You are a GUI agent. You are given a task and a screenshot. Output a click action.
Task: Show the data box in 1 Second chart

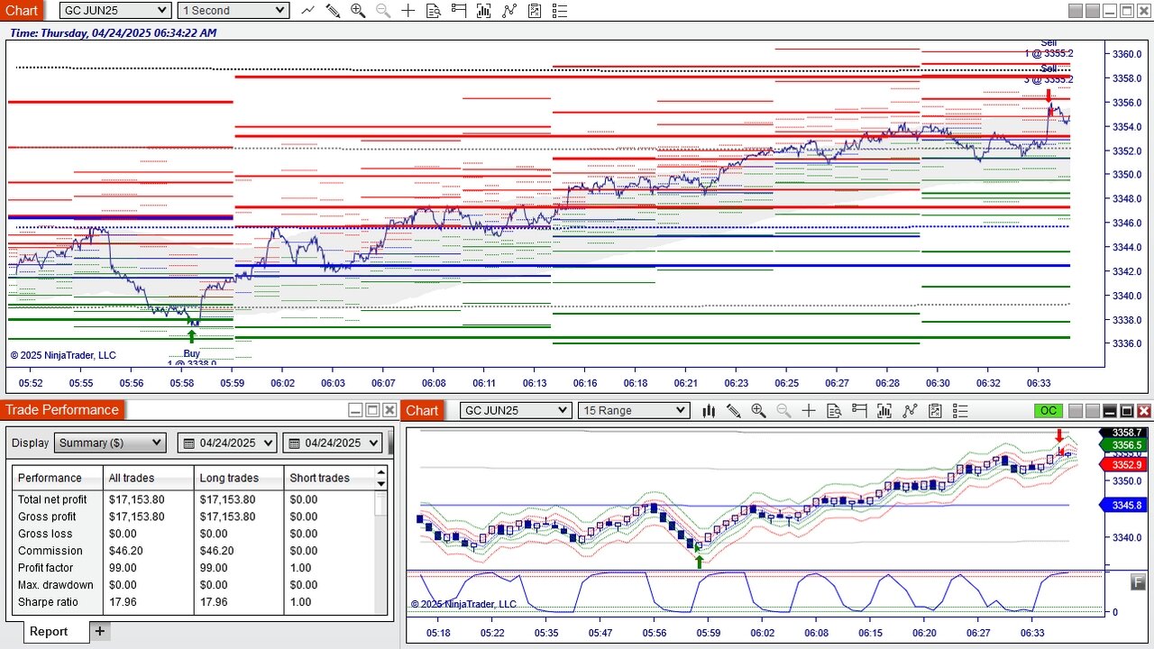coord(434,11)
